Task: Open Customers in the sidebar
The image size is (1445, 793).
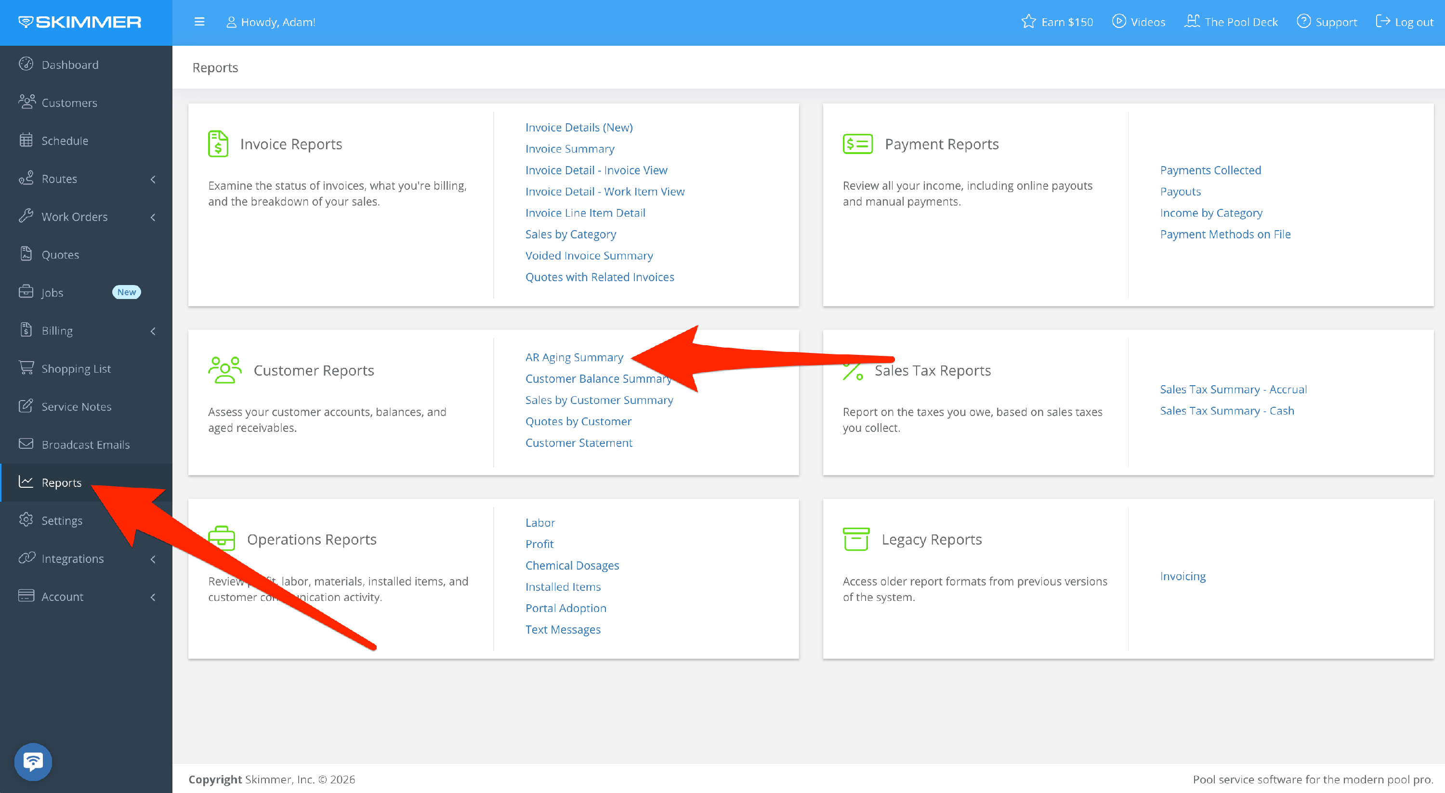Action: pyautogui.click(x=69, y=103)
